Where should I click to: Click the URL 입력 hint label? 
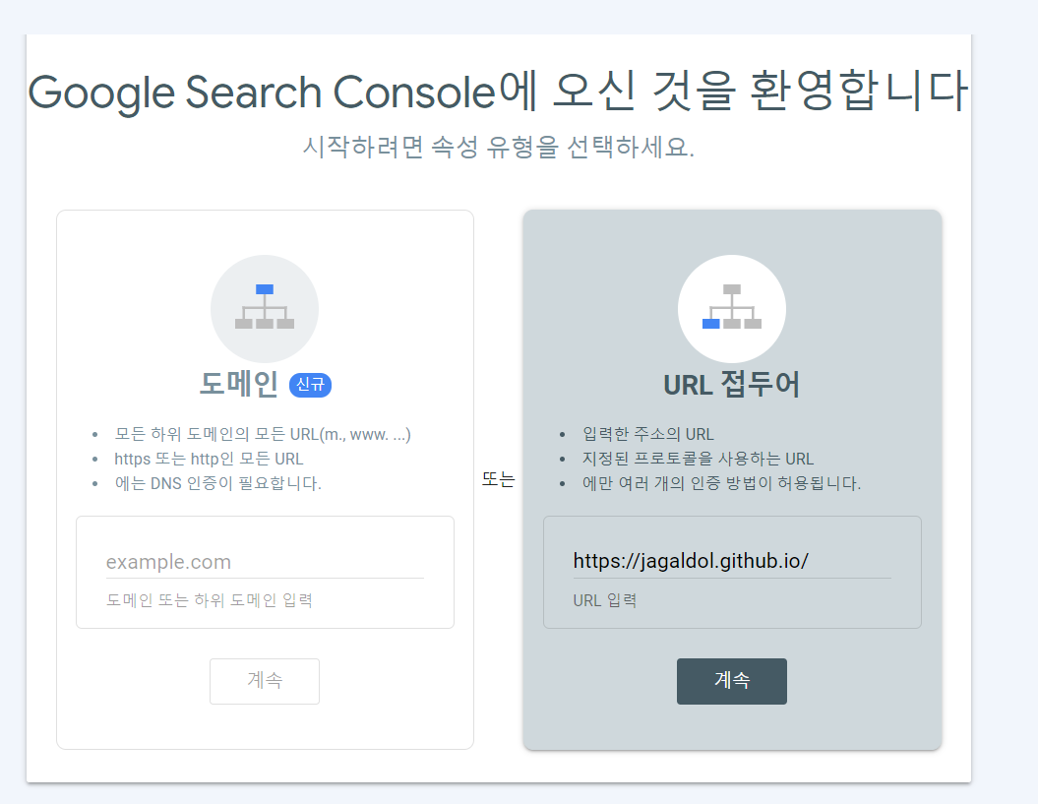(x=605, y=599)
